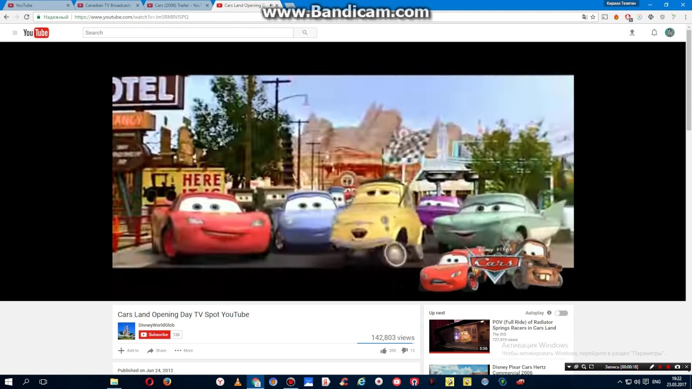
Task: Click the video player area
Action: pos(343,171)
